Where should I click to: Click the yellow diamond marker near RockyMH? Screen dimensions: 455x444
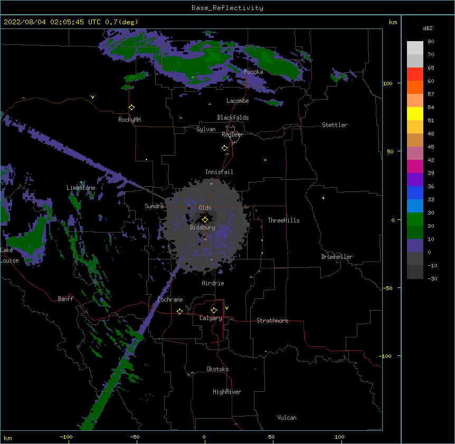[x=132, y=108]
